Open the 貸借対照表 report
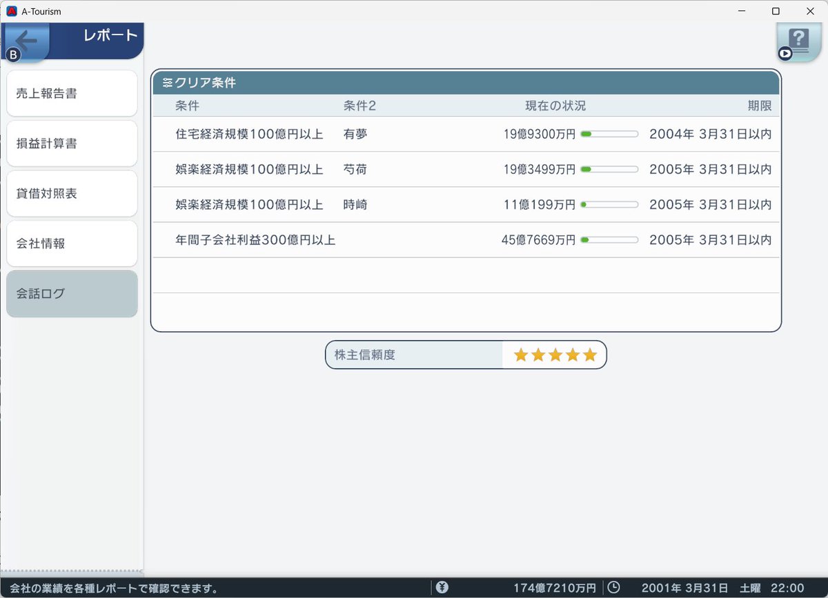Screen dimensions: 828x598 [x=72, y=194]
